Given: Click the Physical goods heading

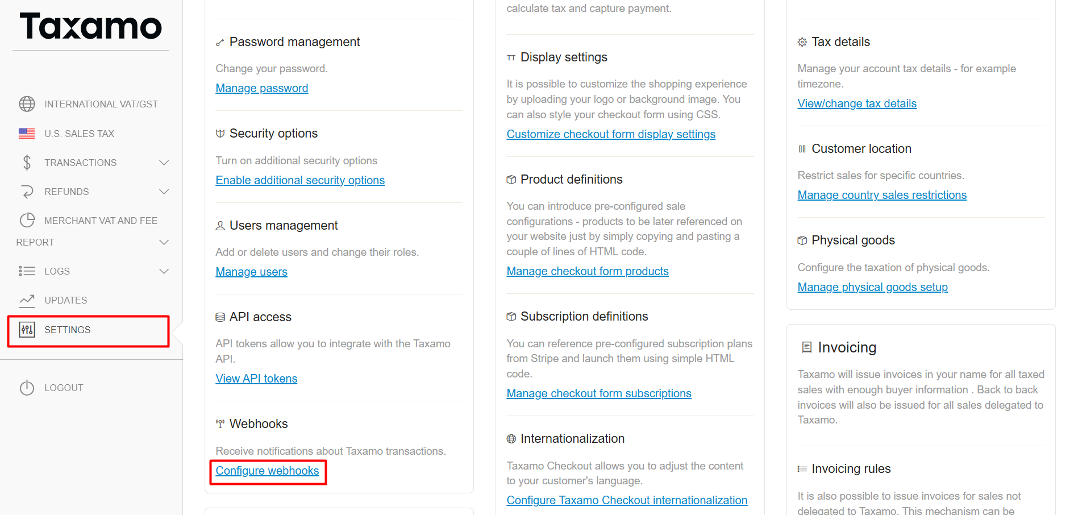Looking at the screenshot, I should (853, 240).
